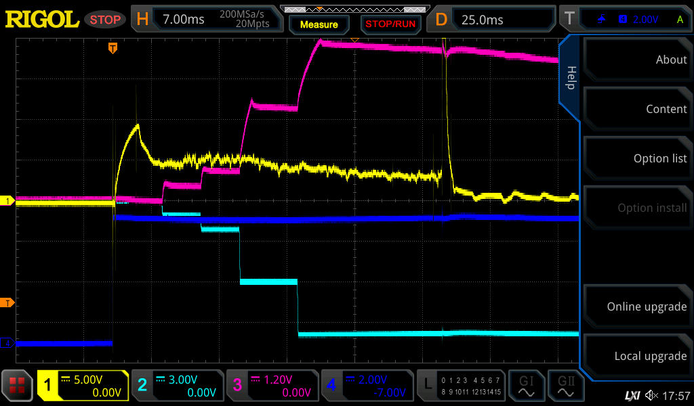694x406 pixels.
Task: Open horizontal timebase 7.00ms settings
Action: [206, 20]
